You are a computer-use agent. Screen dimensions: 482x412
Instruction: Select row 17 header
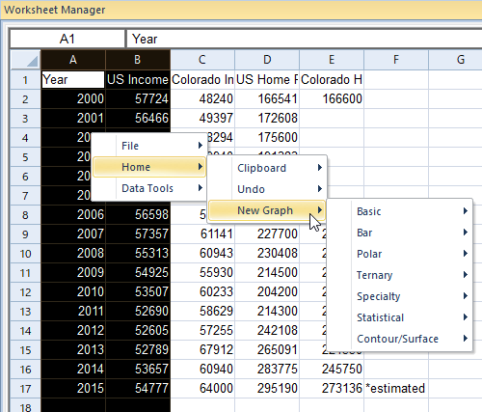click(26, 388)
